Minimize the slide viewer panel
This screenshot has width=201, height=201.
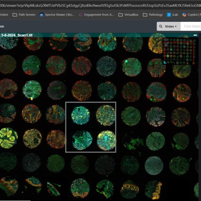tap(195, 35)
